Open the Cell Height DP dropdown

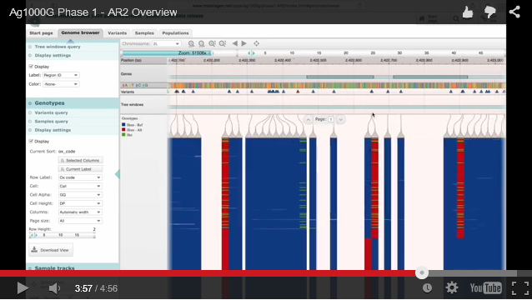tap(80, 203)
